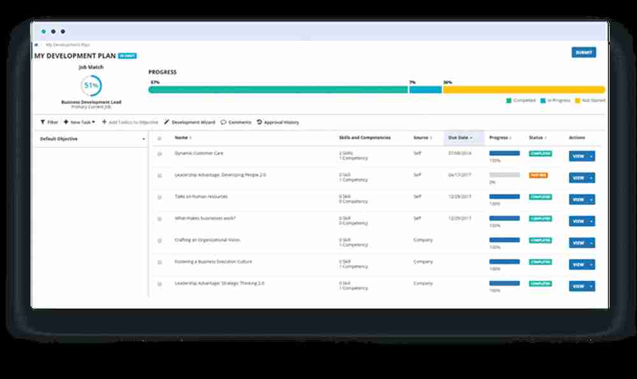
Task: Click the Past Due status badge
Action: pos(538,175)
